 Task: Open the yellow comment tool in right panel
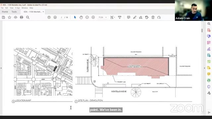coord(209,74)
